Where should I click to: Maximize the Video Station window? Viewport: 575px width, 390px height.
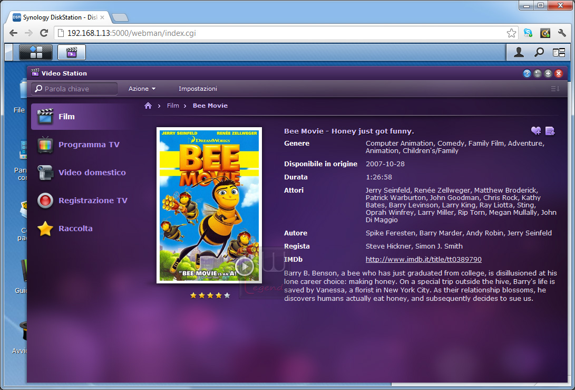(x=548, y=73)
